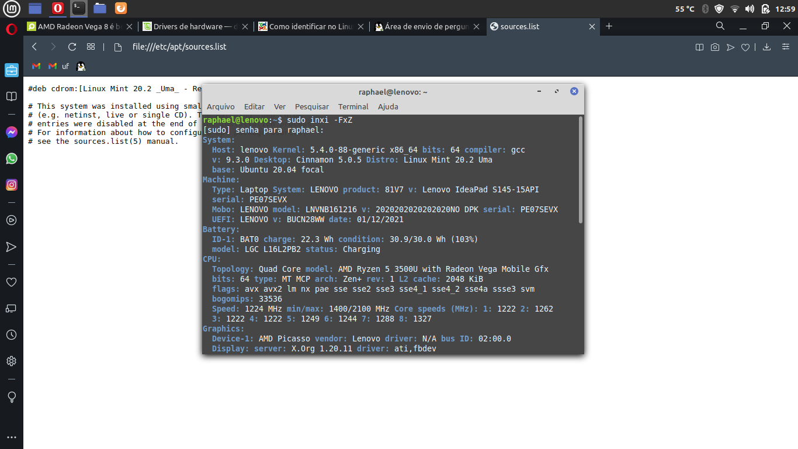The width and height of the screenshot is (798, 449).
Task: Open the Player in Opera sidebar
Action: coord(11,220)
